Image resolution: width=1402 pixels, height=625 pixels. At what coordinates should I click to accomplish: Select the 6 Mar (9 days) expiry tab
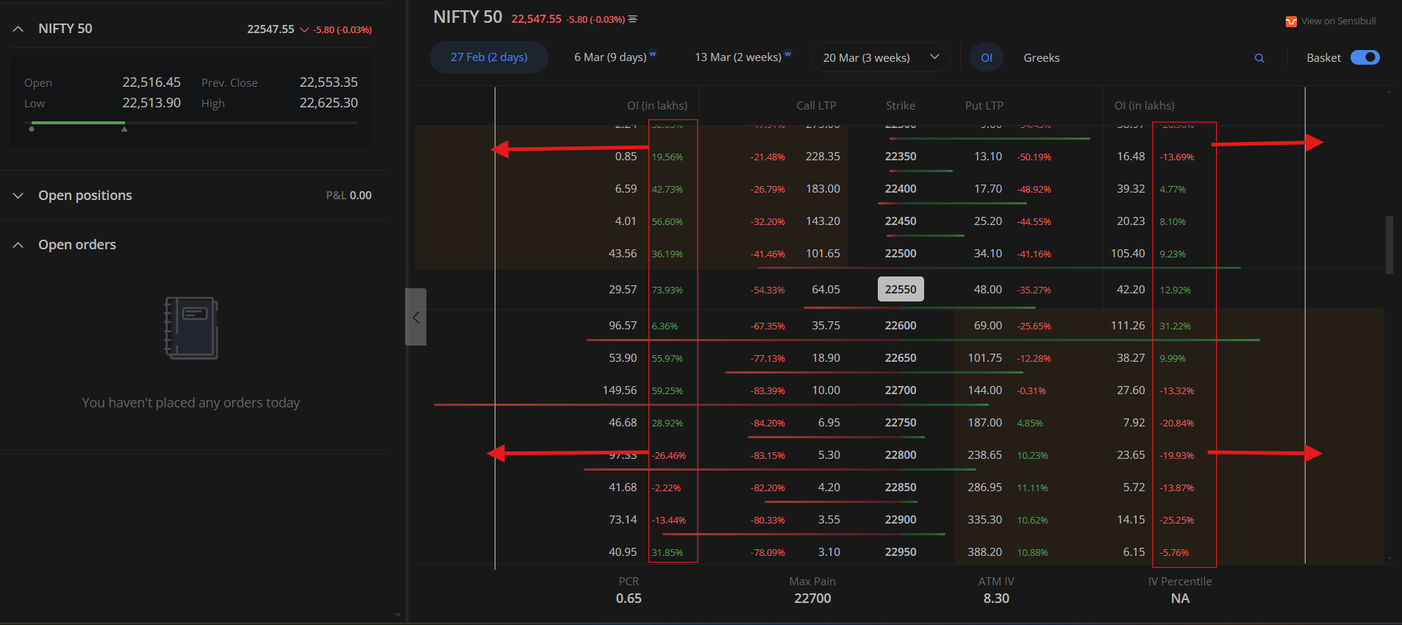click(x=615, y=57)
